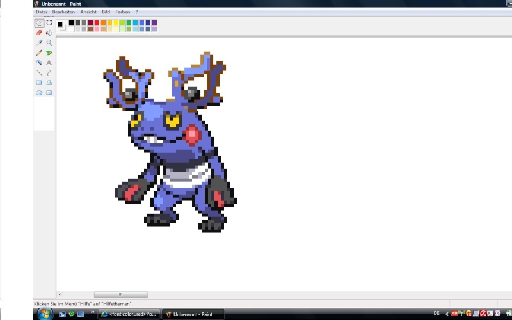The width and height of the screenshot is (512, 320).
Task: Click the foreground/background color indicator box
Action: click(61, 26)
